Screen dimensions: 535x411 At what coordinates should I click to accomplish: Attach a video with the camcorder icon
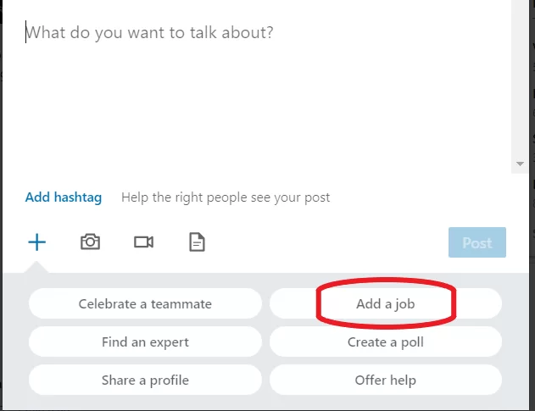point(143,242)
